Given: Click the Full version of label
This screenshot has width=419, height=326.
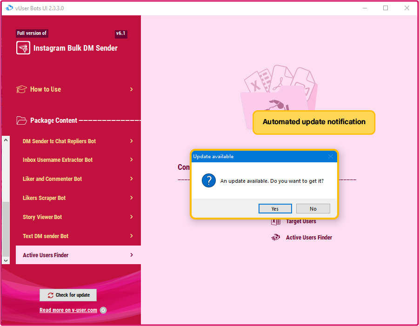Looking at the screenshot, I should click(x=32, y=33).
